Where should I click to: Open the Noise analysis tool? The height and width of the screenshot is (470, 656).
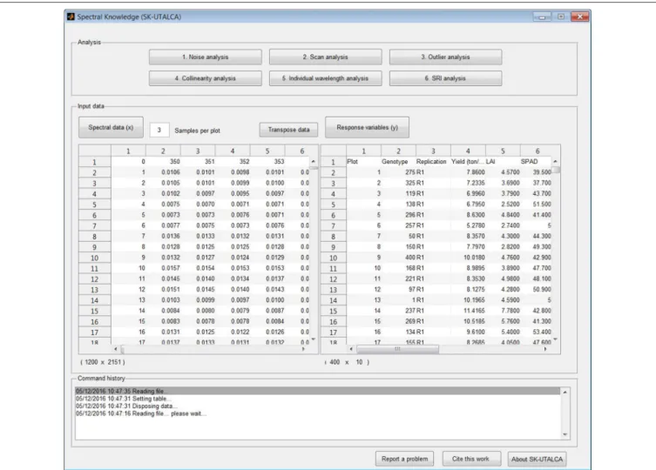pyautogui.click(x=205, y=57)
